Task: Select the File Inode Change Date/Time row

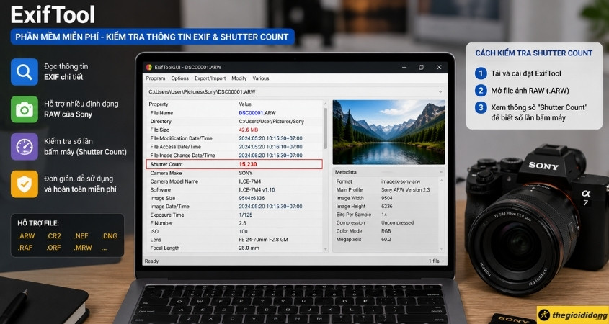Action: tap(234, 156)
